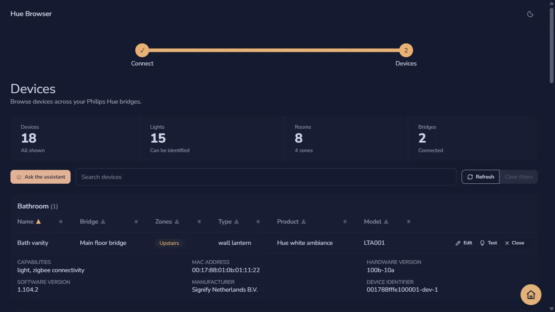This screenshot has width=555, height=312.
Task: Click the Bridges 2 Connected stat card
Action: coord(473,139)
